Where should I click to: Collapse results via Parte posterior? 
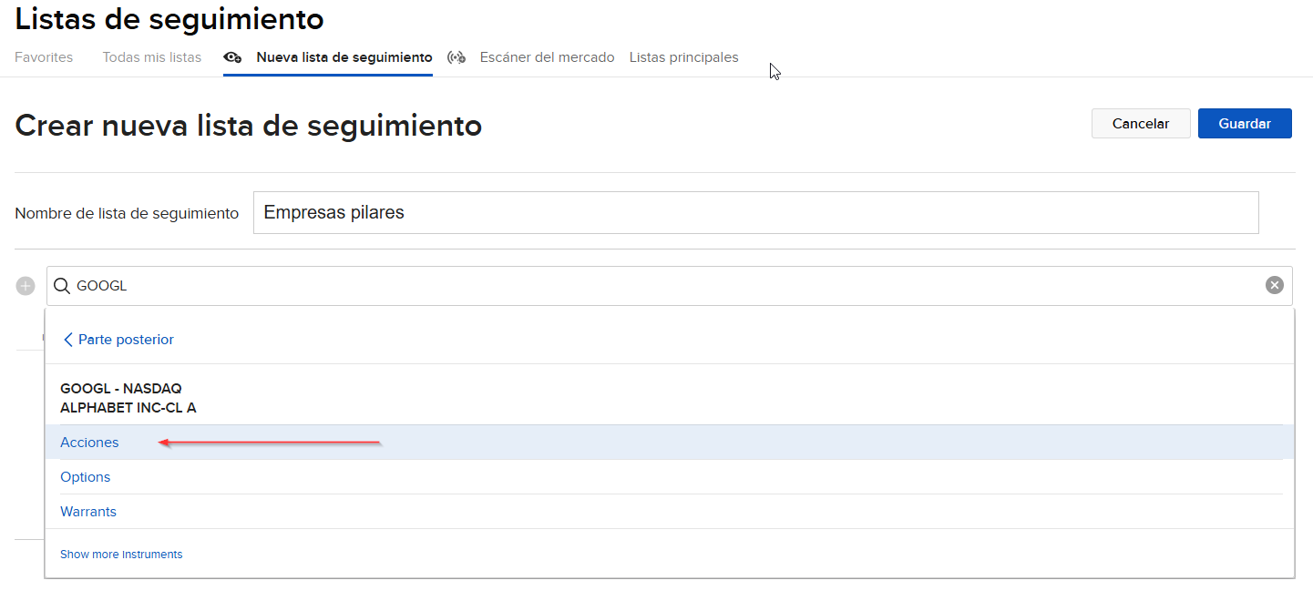125,339
